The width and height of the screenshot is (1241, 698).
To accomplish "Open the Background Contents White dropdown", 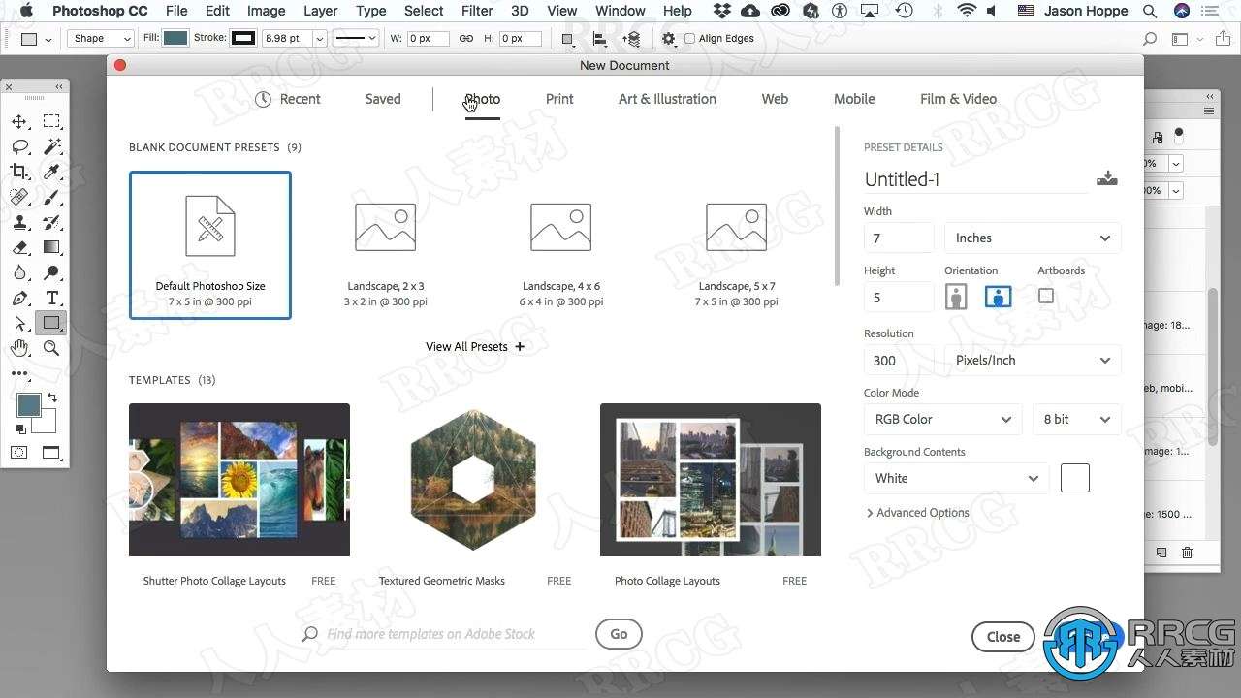I will click(956, 478).
